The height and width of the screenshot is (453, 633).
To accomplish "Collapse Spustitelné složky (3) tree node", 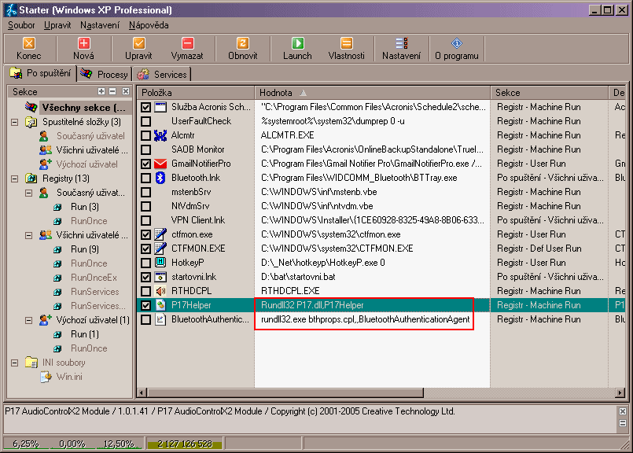I will [x=14, y=122].
